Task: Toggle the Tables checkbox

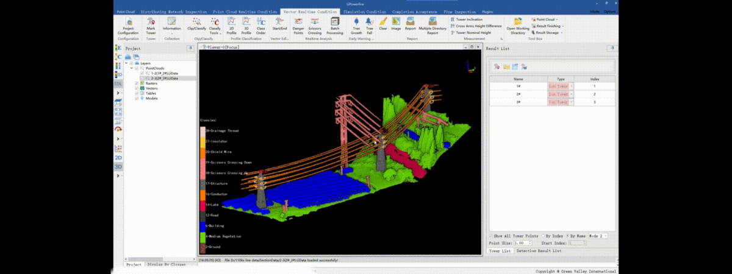Action: 136,93
